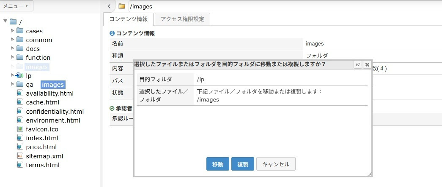Expand the common folder in the tree
442x187 pixels.
tap(12, 40)
